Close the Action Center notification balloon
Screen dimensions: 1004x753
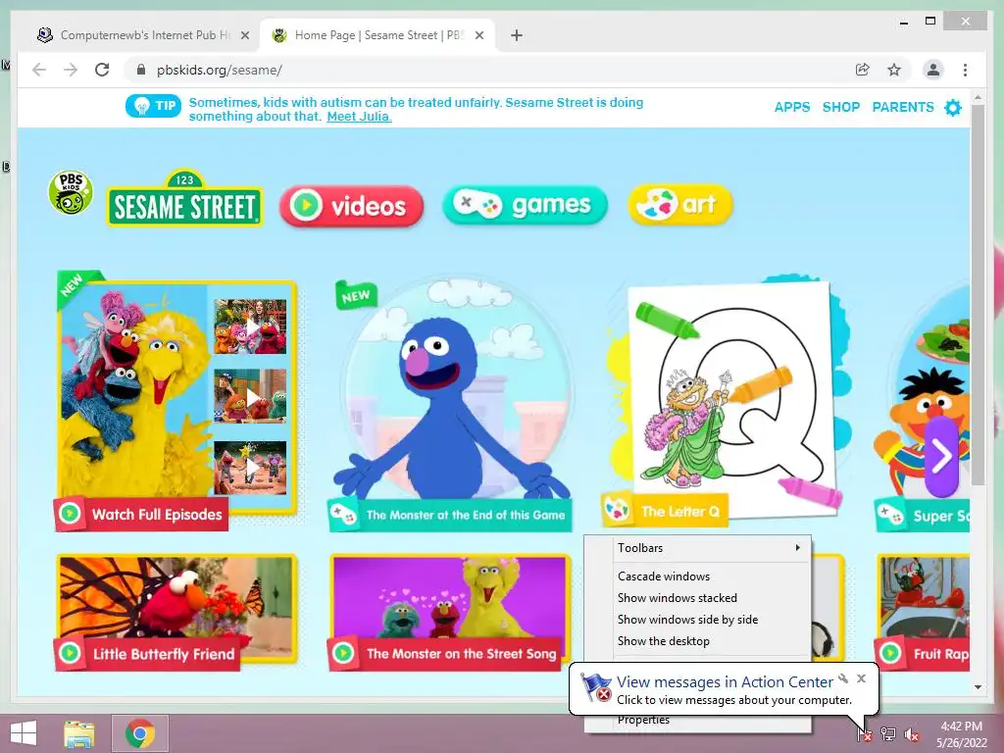click(861, 678)
